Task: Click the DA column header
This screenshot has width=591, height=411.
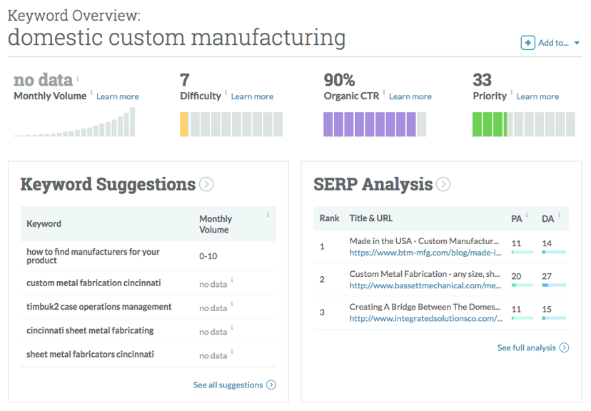Action: (x=548, y=219)
